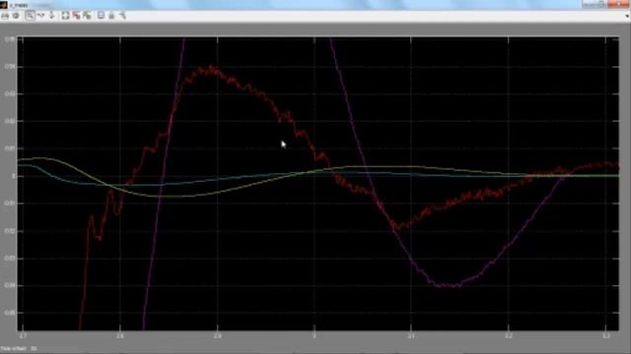
Task: Click the Time offset status text
Action: 19,348
